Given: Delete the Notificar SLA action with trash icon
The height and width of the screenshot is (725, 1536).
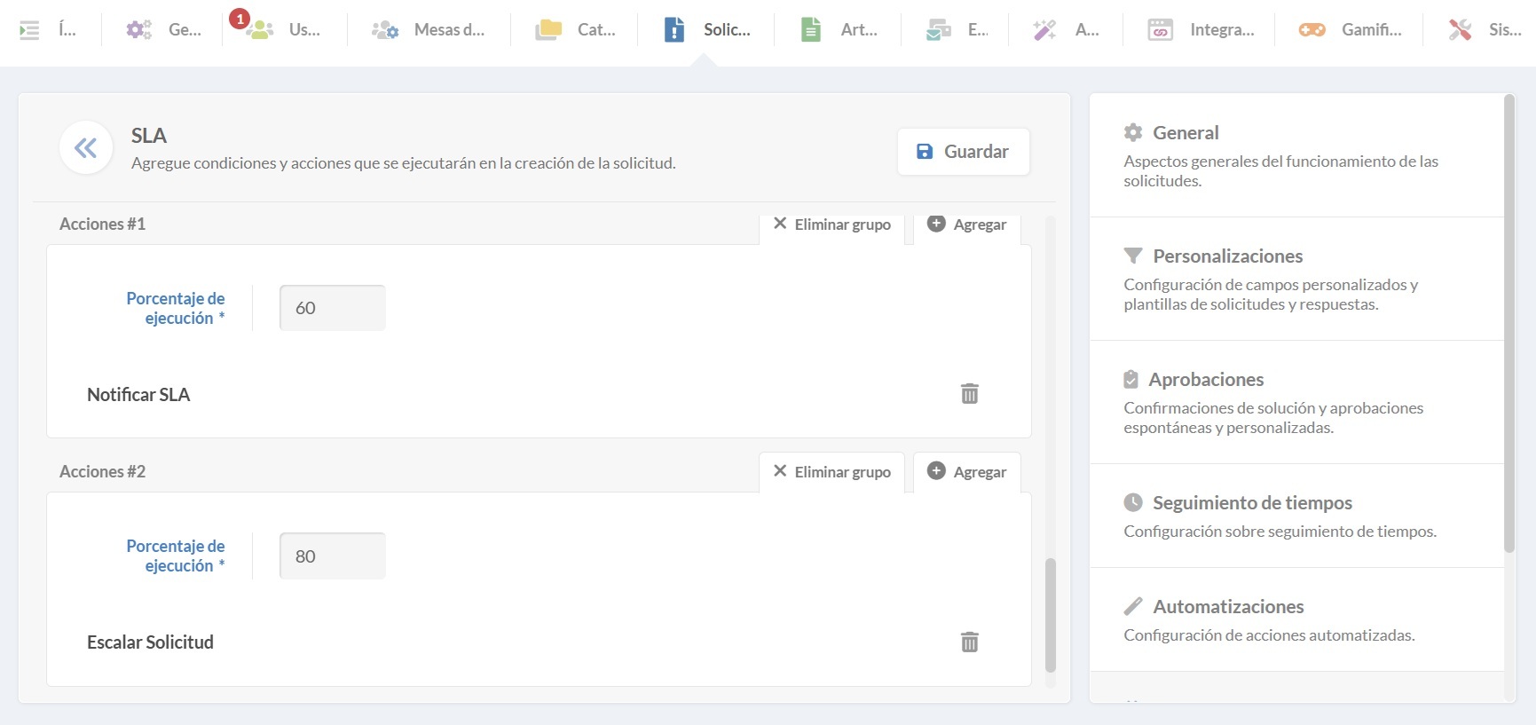Looking at the screenshot, I should coord(969,394).
